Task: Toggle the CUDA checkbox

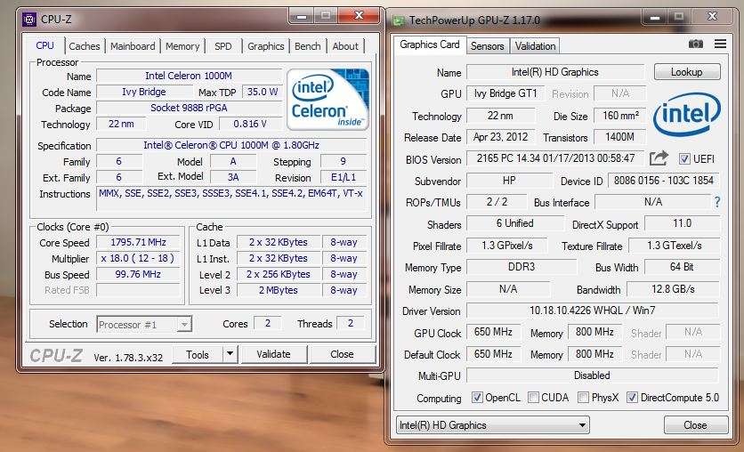Action: [533, 398]
